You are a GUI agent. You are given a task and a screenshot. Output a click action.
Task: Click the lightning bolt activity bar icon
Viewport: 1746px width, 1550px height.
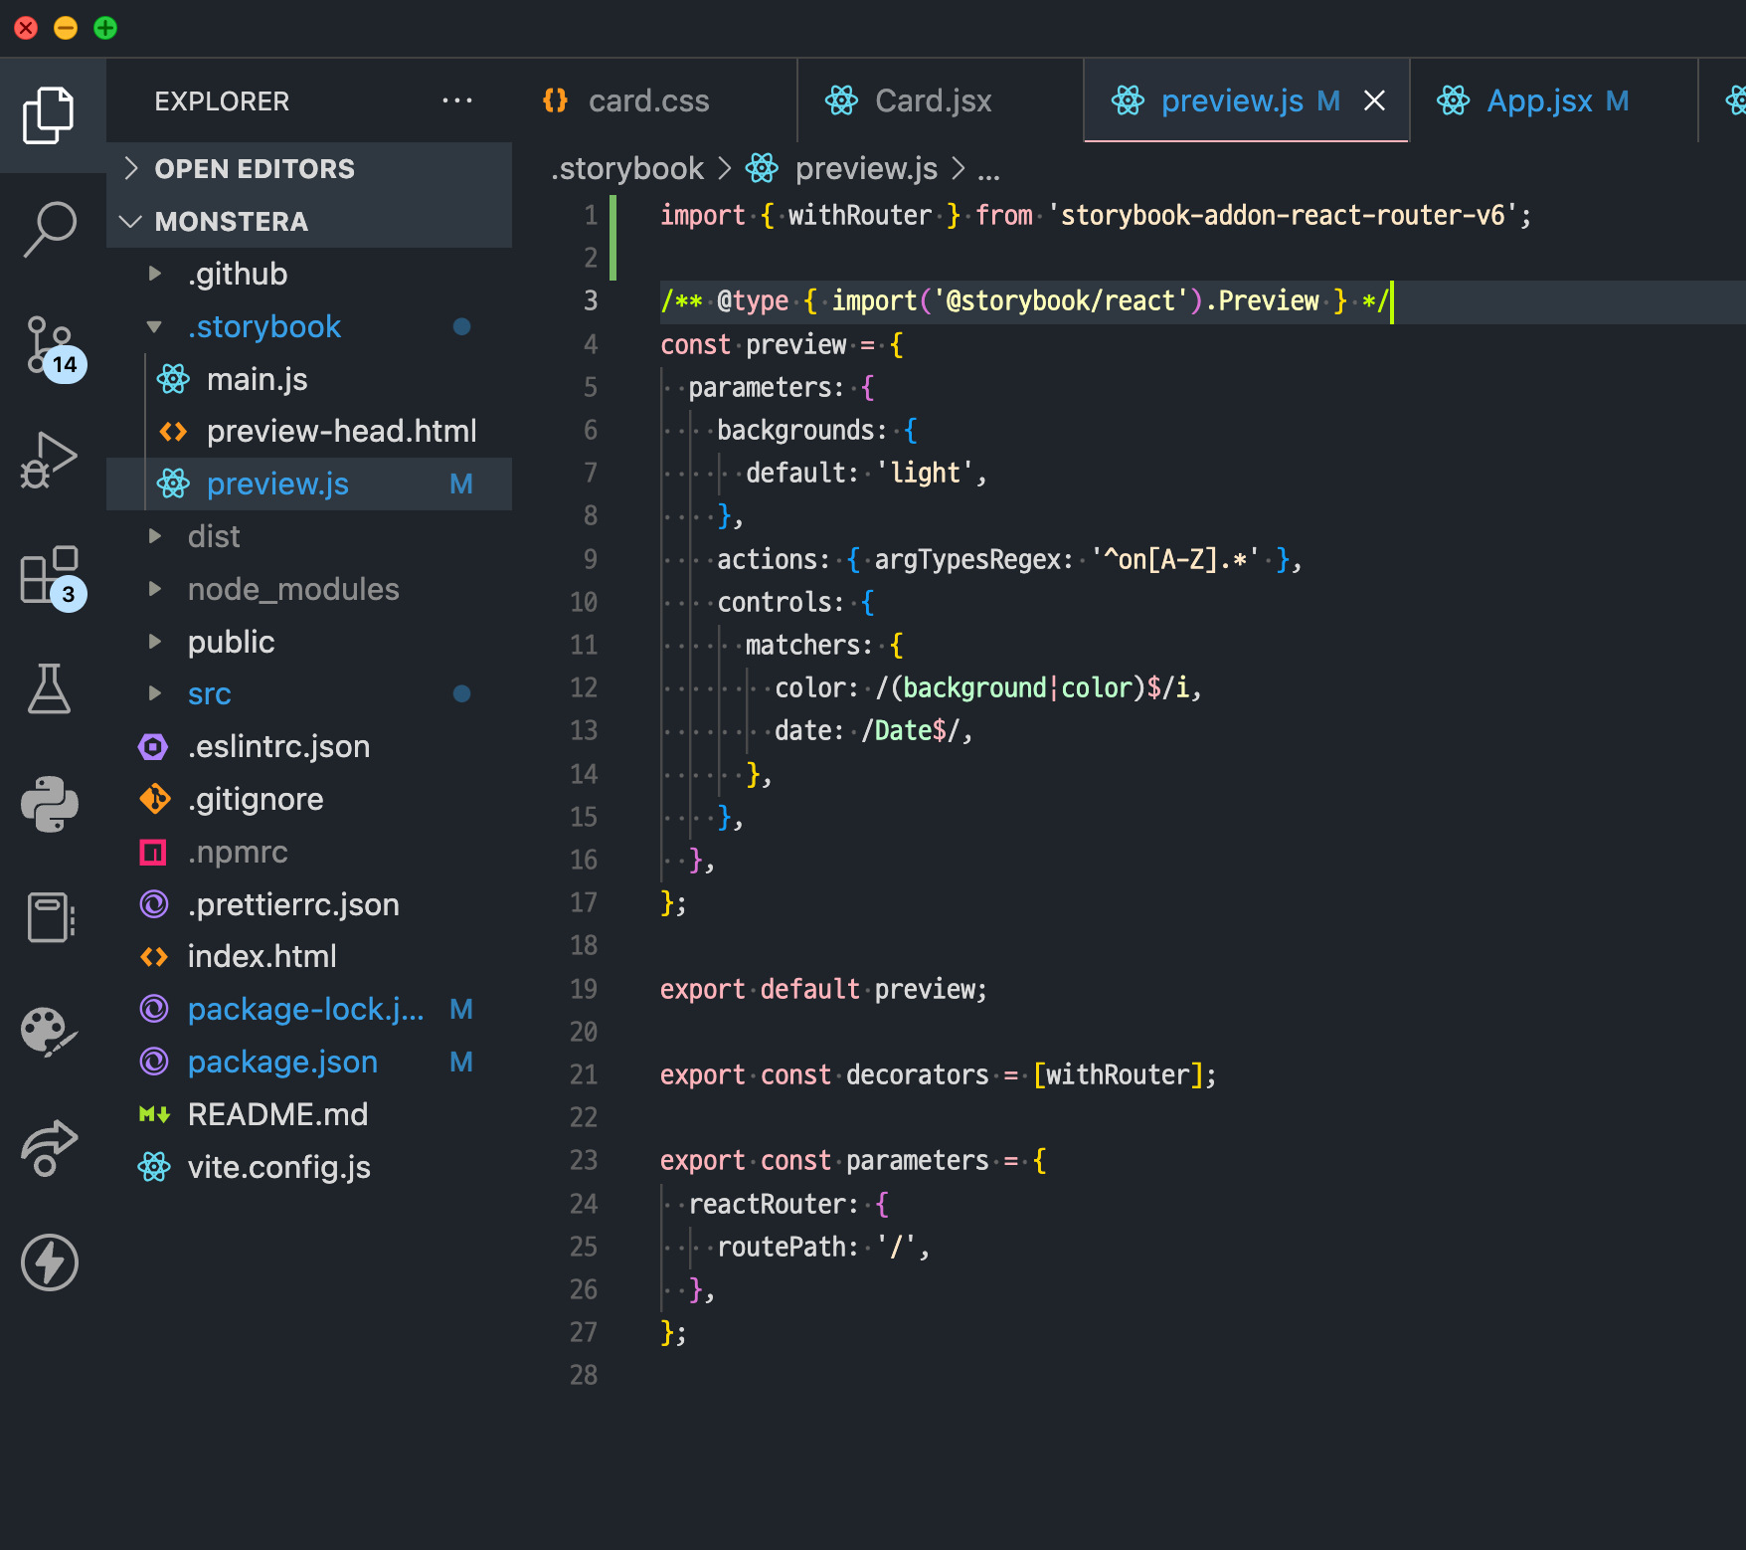pyautogui.click(x=50, y=1261)
